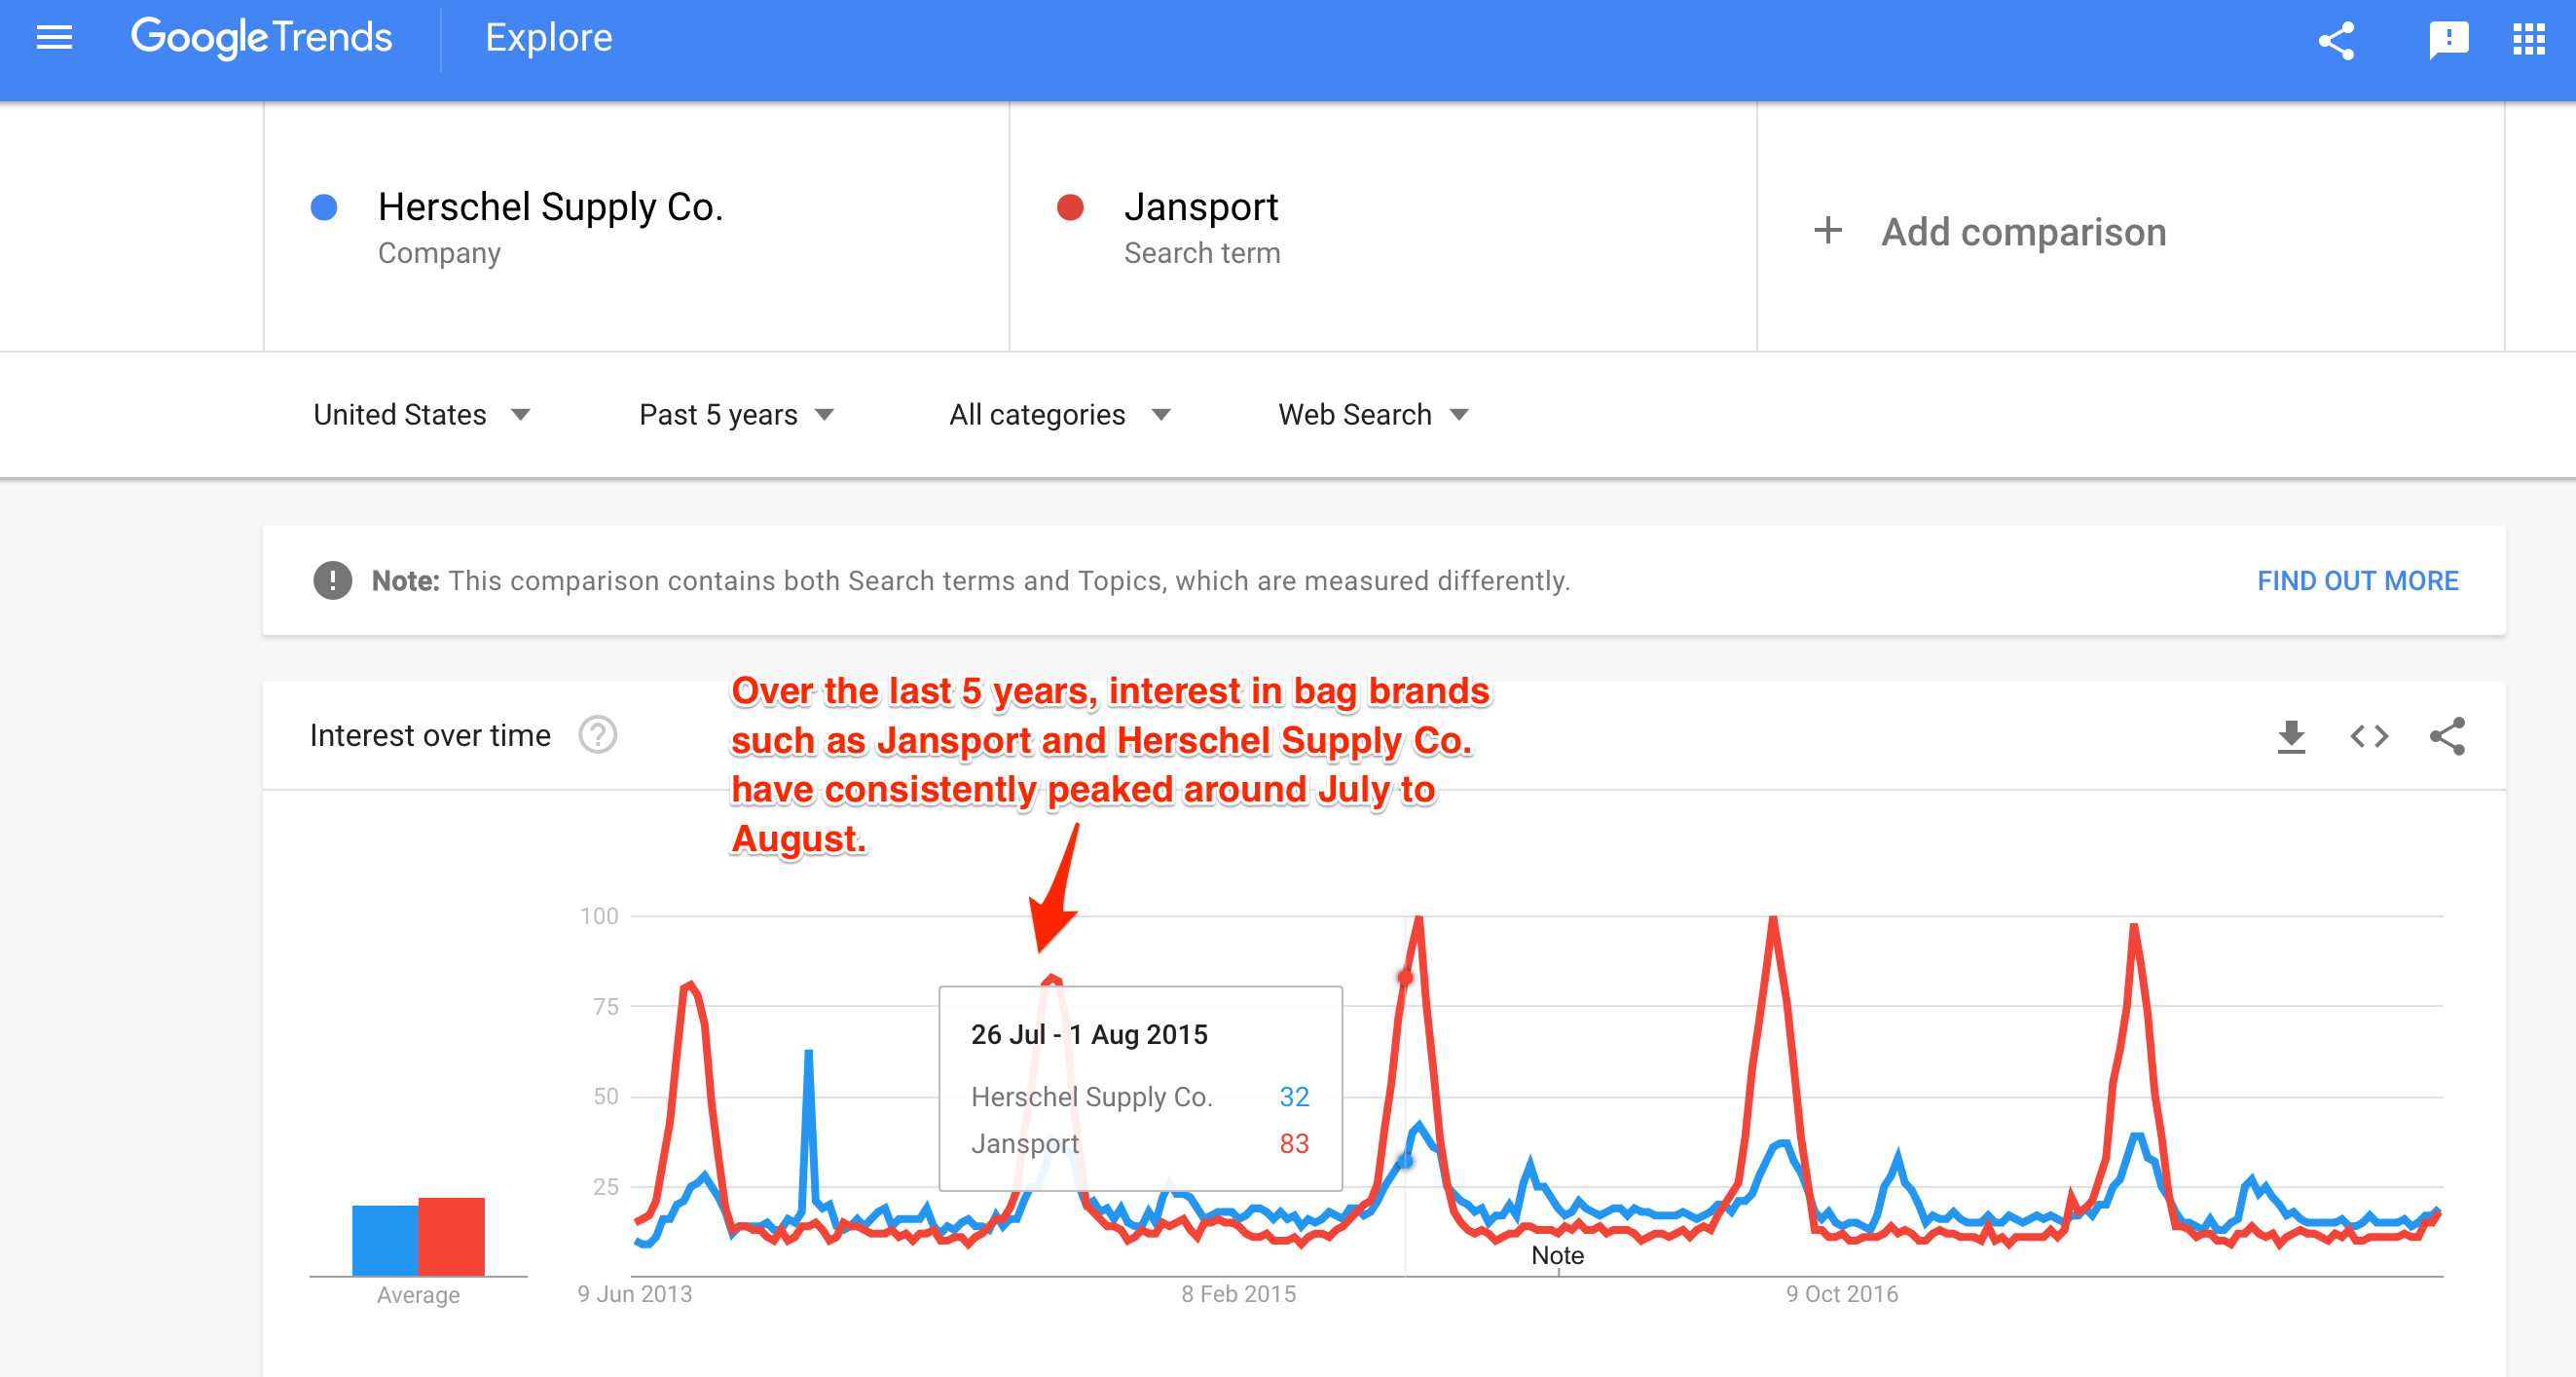
Task: Click the Note marker on timeline
Action: point(1557,1256)
